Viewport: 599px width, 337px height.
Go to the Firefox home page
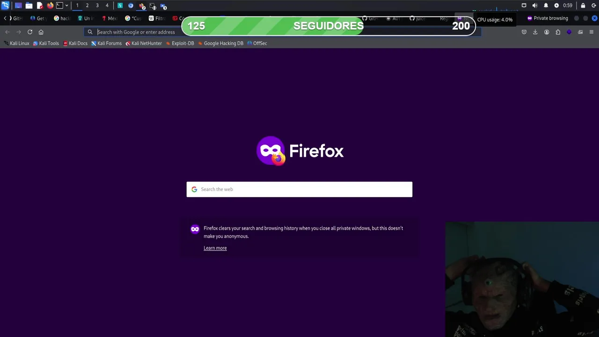point(41,32)
